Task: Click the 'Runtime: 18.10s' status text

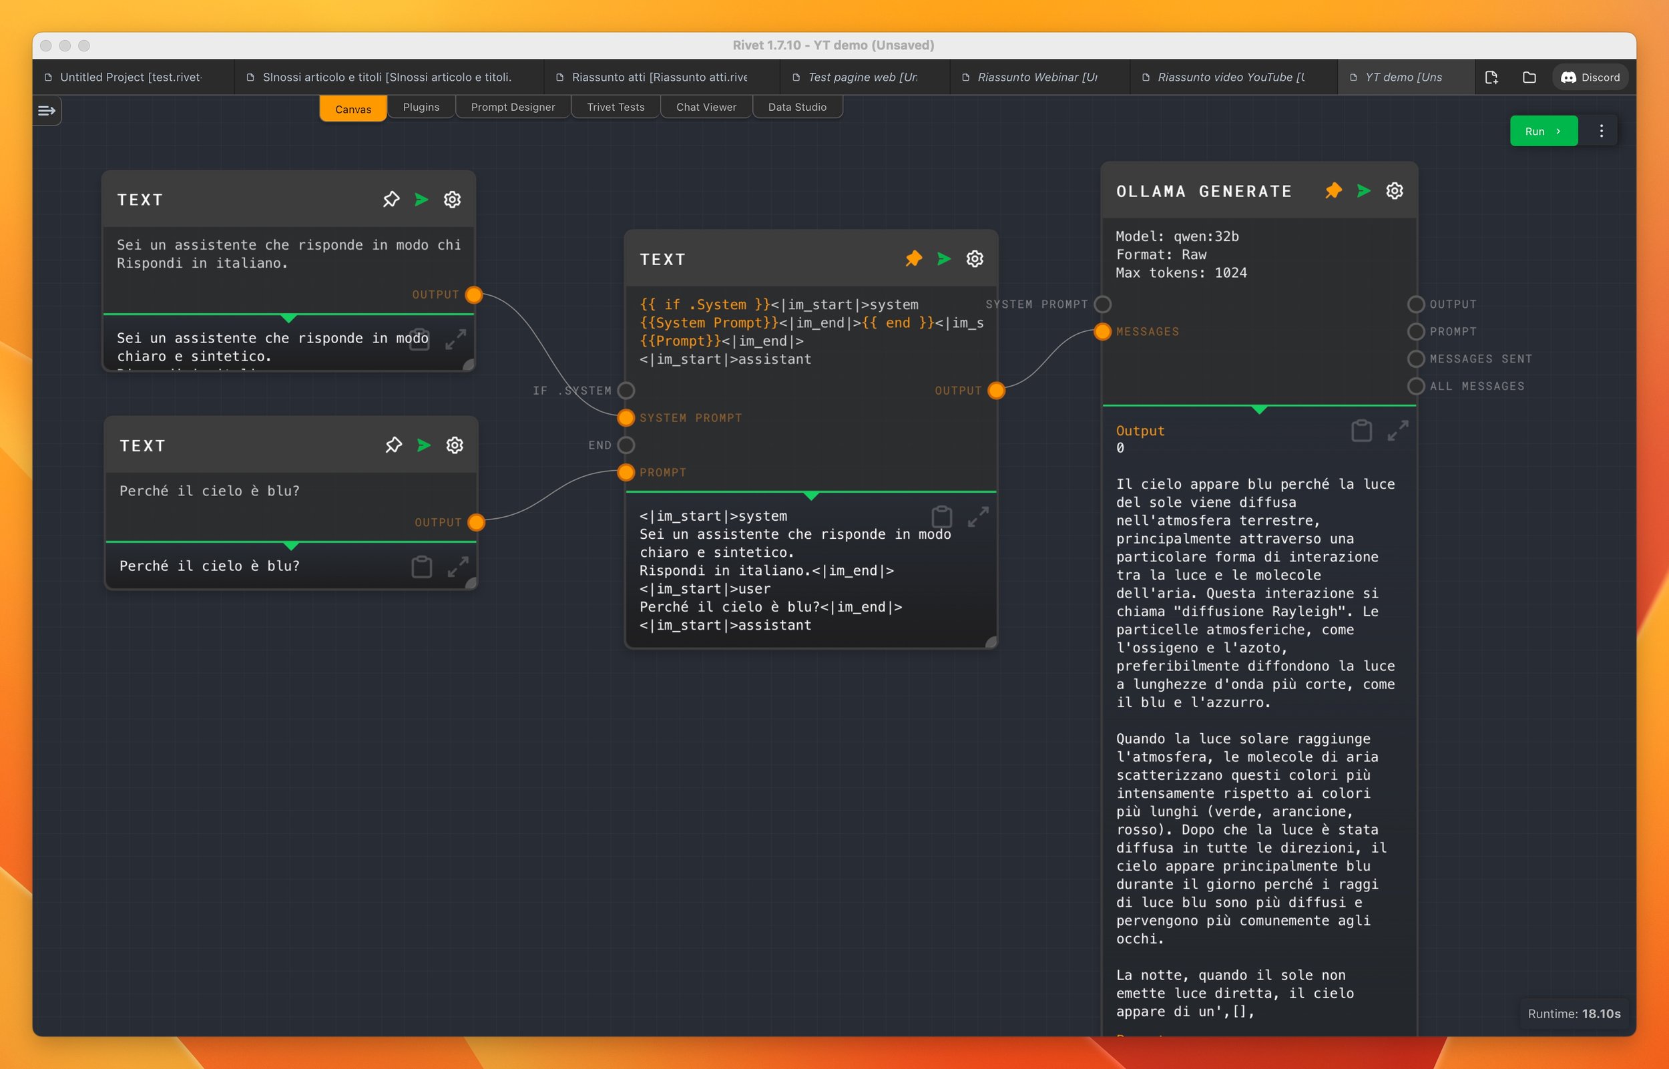Action: (x=1574, y=1014)
